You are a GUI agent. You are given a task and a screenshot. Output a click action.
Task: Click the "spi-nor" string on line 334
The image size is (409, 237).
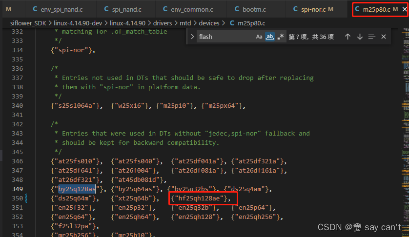point(73,50)
